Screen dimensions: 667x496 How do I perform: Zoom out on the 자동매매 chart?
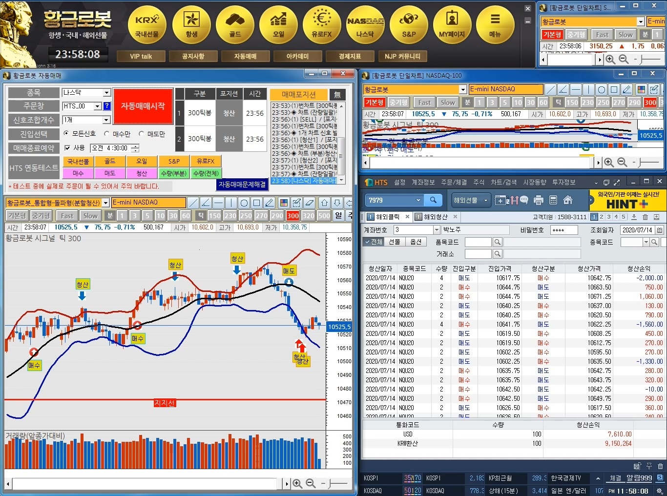[311, 484]
